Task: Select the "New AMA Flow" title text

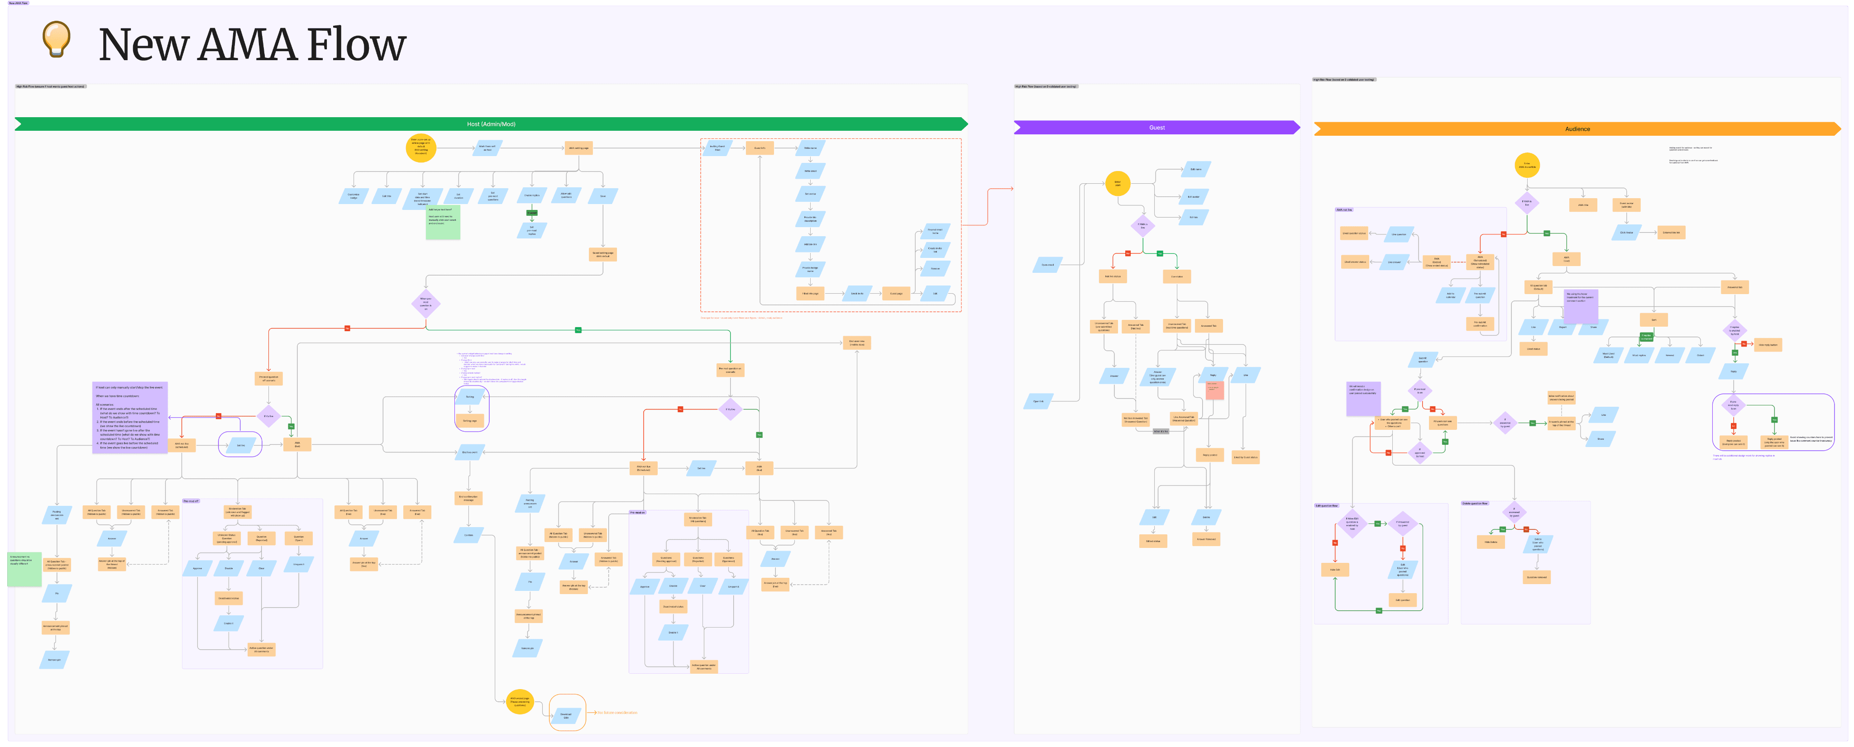Action: tap(252, 44)
